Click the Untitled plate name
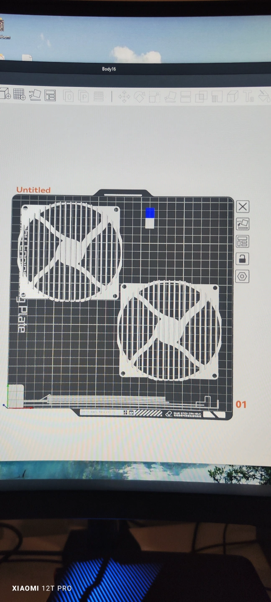271x602 pixels. click(x=33, y=190)
